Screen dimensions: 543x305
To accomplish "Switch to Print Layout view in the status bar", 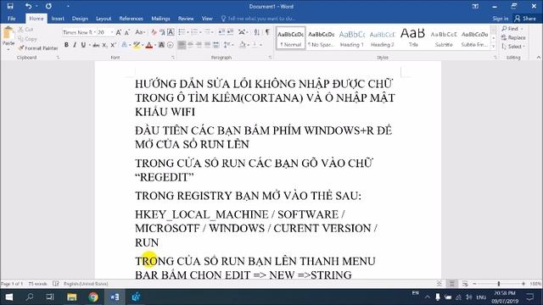I will (452, 284).
